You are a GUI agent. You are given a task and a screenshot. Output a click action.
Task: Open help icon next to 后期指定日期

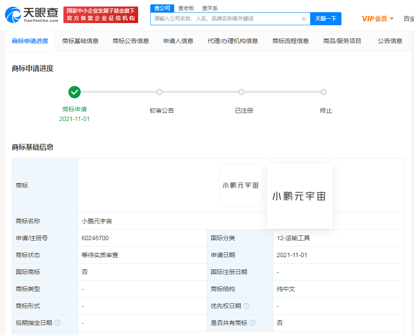[x=57, y=323]
